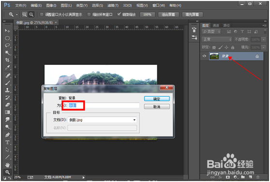
Task: Open the layer blend mode 正常 dropdown
Action: point(217,39)
